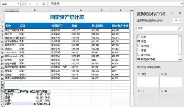Check the 原值 field checkbox

[139, 50]
